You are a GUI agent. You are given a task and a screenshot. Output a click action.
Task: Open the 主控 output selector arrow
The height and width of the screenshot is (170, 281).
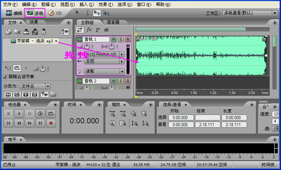click(122, 61)
